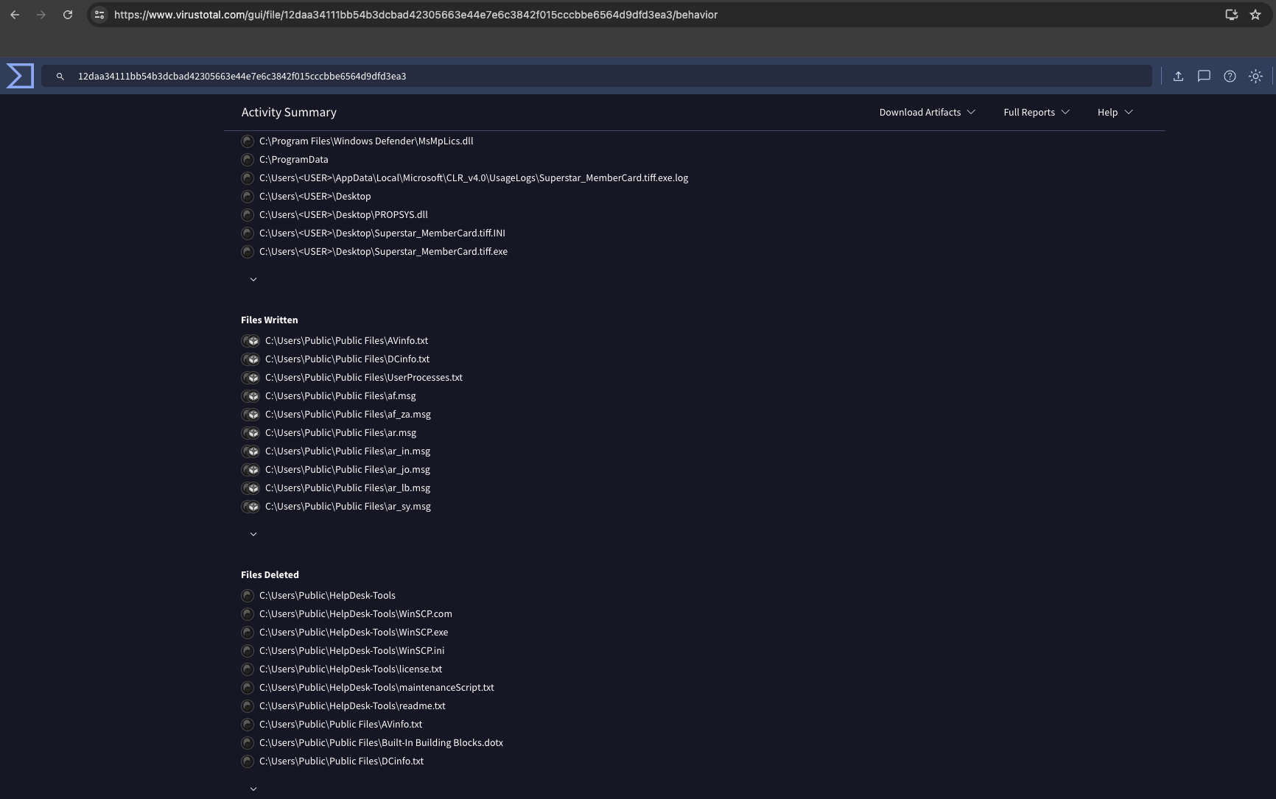Expand more entries under Files Written

(253, 534)
